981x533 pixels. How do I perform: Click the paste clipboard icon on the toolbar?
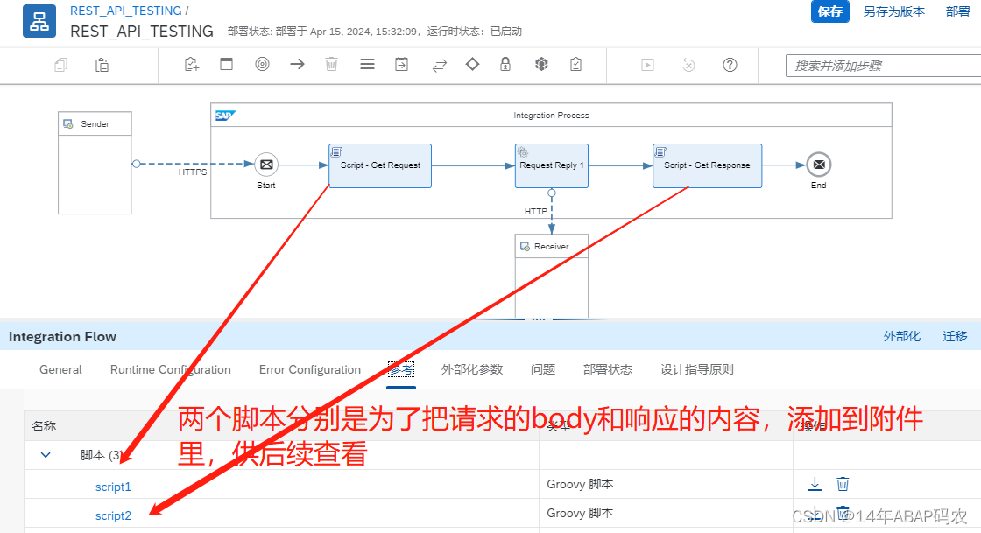click(102, 64)
